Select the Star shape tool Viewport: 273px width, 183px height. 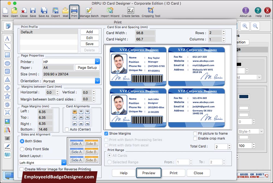point(7,96)
